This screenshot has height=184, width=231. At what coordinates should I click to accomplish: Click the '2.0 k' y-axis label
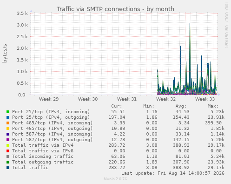pyautogui.click(x=22, y=48)
